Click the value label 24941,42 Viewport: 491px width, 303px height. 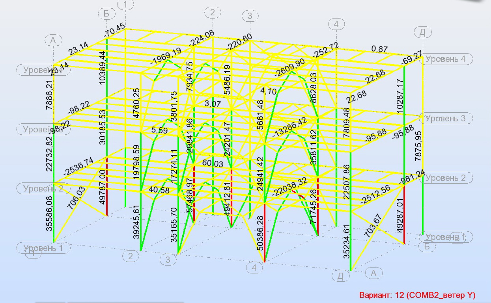click(260, 174)
